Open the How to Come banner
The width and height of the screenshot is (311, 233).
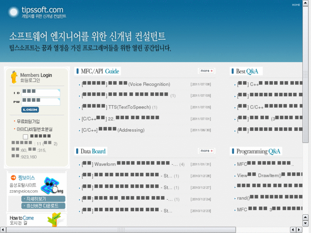pos(37,220)
